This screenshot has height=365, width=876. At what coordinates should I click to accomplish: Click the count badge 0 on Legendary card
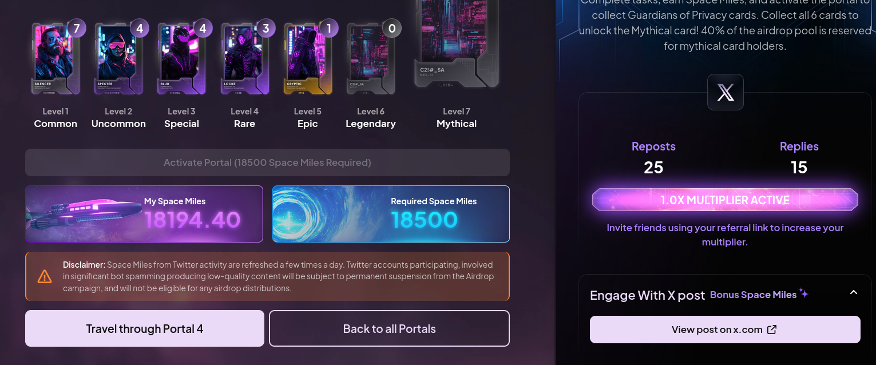coord(391,28)
